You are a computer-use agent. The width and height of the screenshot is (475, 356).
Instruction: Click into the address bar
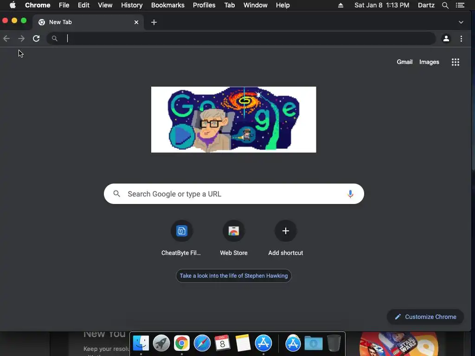click(241, 38)
